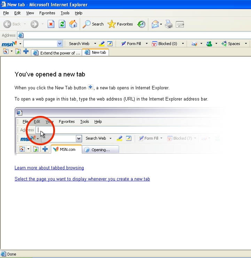Expand the Mail button dropdown arrow
The width and height of the screenshot is (251, 258).
click(x=161, y=24)
